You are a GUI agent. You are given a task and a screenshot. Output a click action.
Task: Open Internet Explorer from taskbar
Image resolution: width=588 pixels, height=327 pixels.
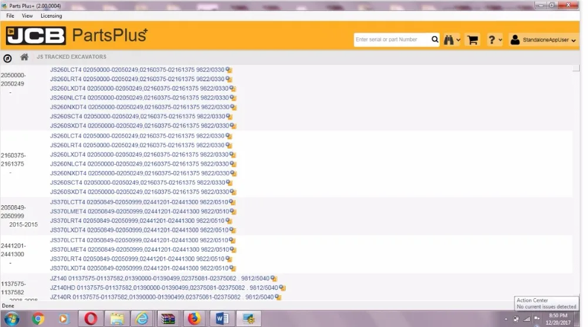tap(142, 319)
